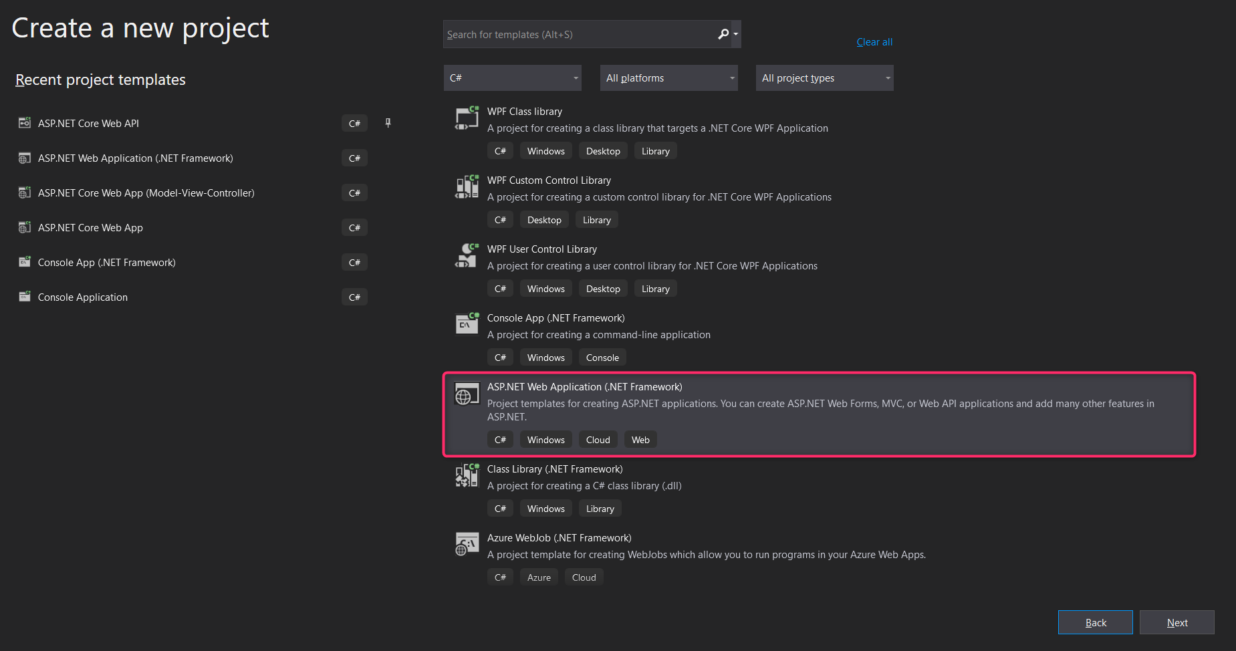Screen dimensions: 1236x651
Task: Click the Desktop tag under WPF Class library
Action: point(603,151)
